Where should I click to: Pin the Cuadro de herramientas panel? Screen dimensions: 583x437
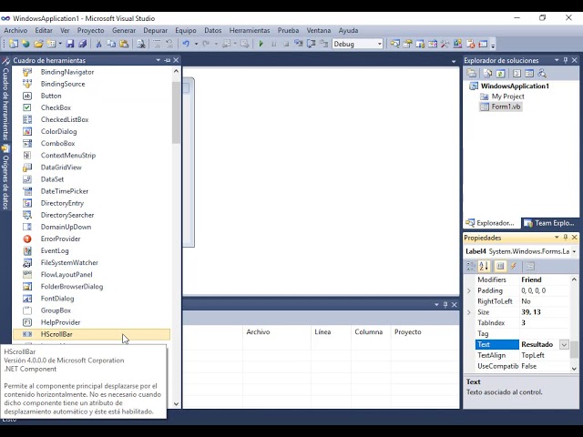(x=168, y=60)
